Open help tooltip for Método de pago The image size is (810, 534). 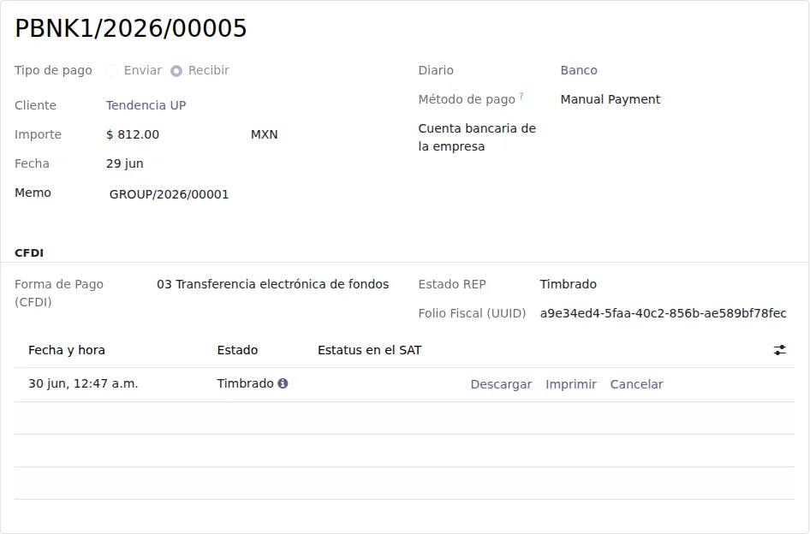[521, 96]
